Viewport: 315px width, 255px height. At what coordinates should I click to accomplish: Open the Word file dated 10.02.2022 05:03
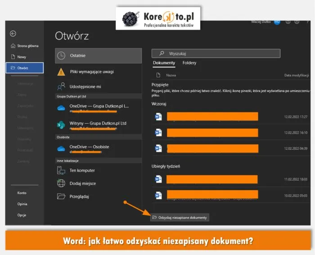click(231, 195)
